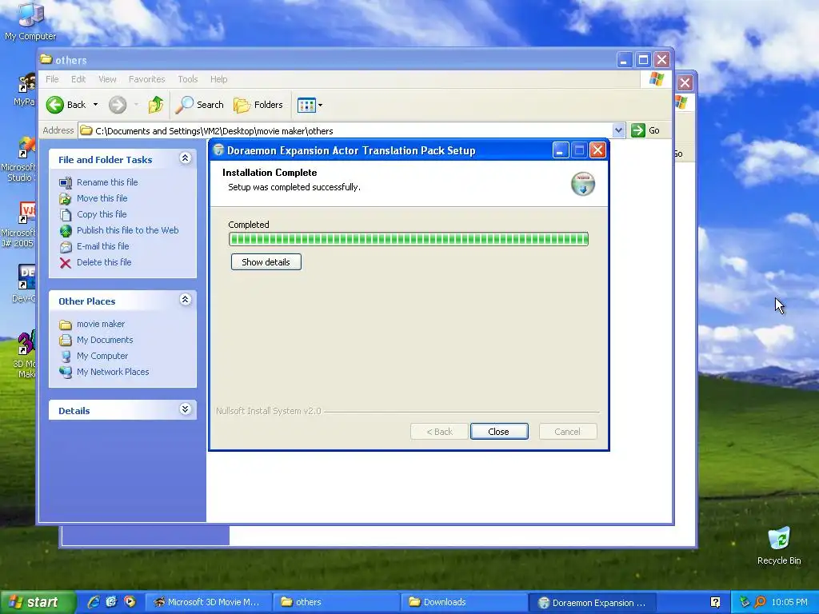Collapse the Other Places panel
Image resolution: width=819 pixels, height=614 pixels.
coord(185,300)
